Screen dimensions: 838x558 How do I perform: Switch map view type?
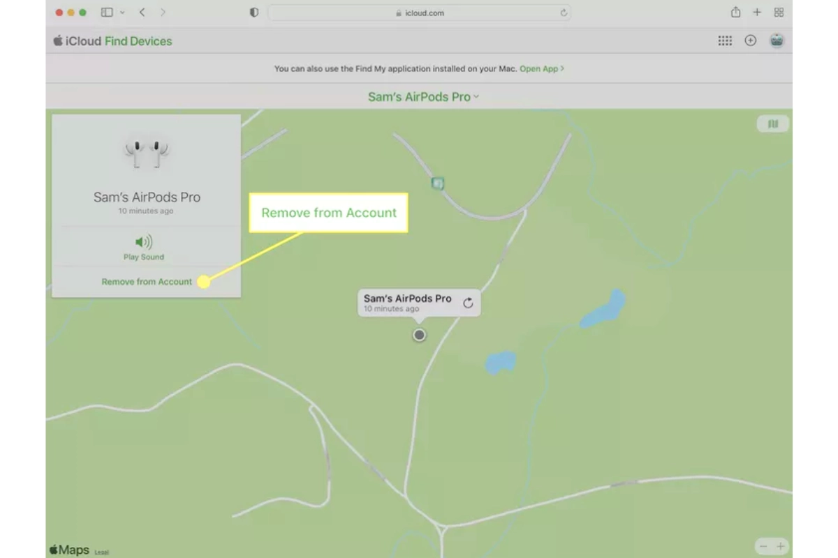click(x=772, y=124)
